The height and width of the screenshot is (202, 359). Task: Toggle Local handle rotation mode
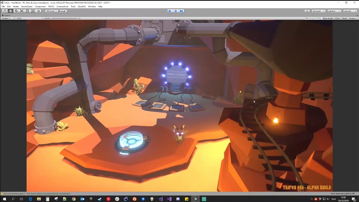[61, 11]
